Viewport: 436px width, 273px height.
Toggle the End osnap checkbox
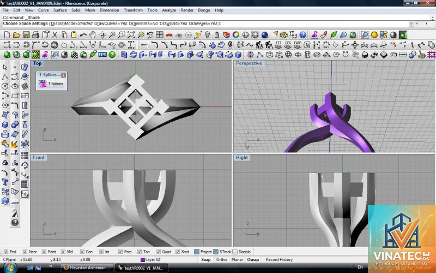6,252
